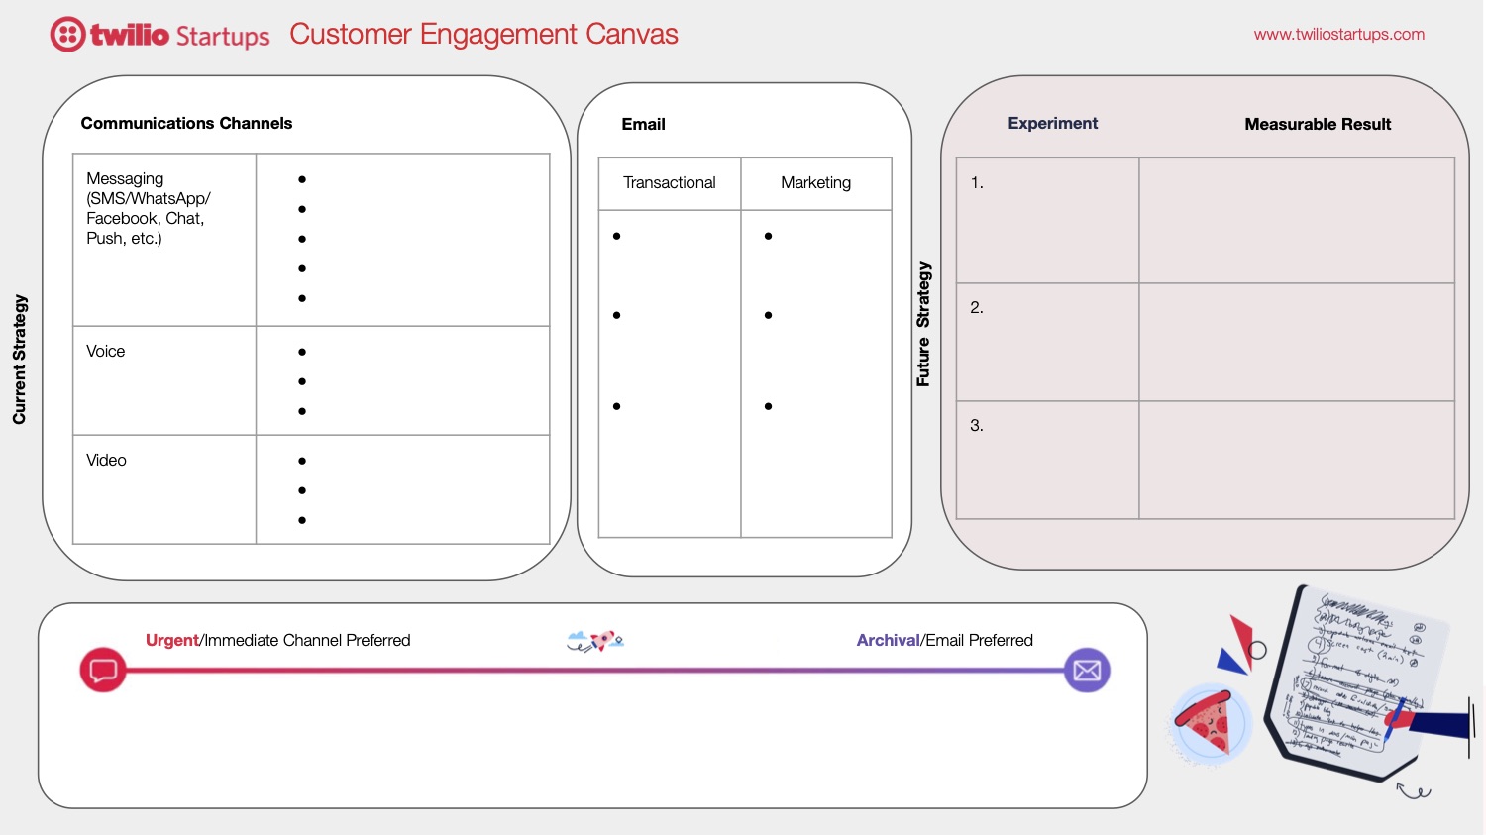1486x835 pixels.
Task: Click the purple email envelope icon
Action: 1087,671
